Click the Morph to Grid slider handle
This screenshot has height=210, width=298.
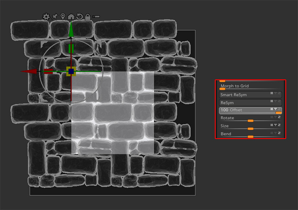pyautogui.click(x=222, y=89)
